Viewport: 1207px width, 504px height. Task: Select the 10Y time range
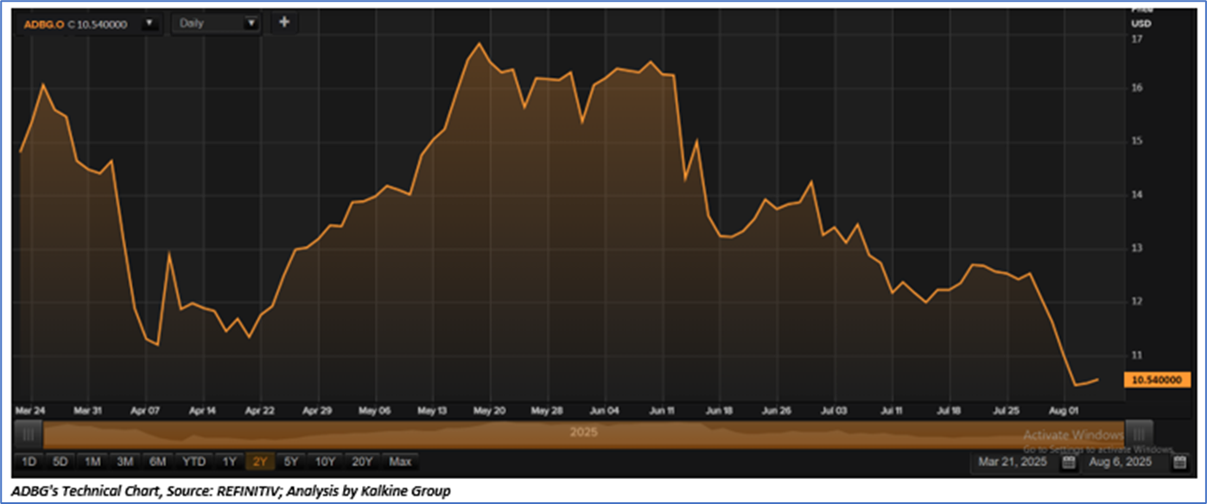[325, 463]
